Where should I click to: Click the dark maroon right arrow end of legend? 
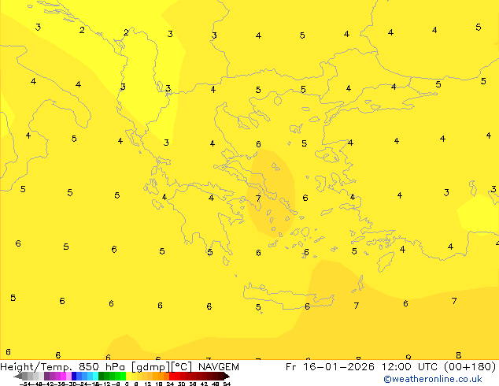pyautogui.click(x=227, y=376)
